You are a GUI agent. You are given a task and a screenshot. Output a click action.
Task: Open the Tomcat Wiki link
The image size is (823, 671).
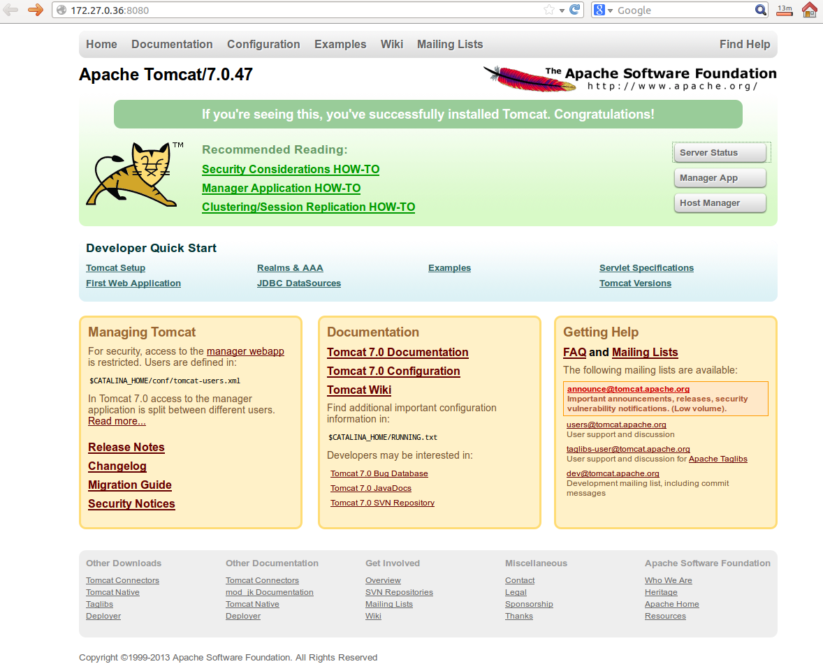359,390
